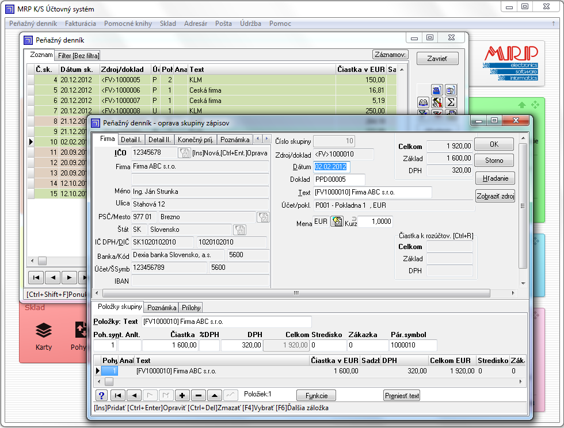Open lookup icon beside Štát Slovensko
The width and height of the screenshot is (564, 428).
pos(239,230)
